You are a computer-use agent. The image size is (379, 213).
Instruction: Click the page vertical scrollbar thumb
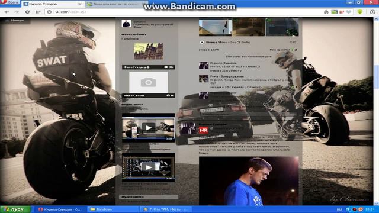[376, 77]
